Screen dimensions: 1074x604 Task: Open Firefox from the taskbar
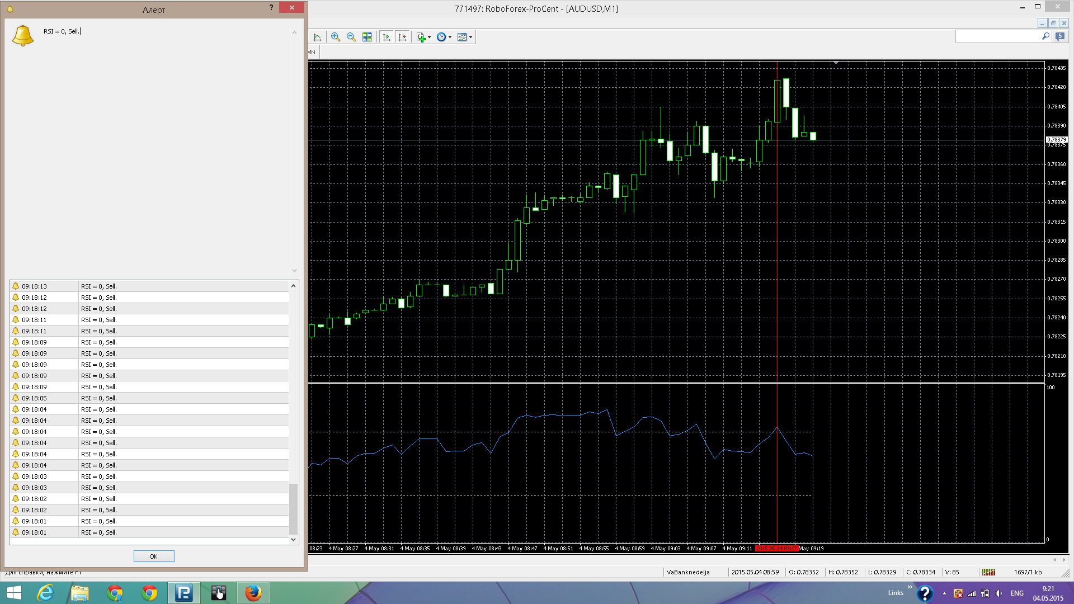coord(253,593)
